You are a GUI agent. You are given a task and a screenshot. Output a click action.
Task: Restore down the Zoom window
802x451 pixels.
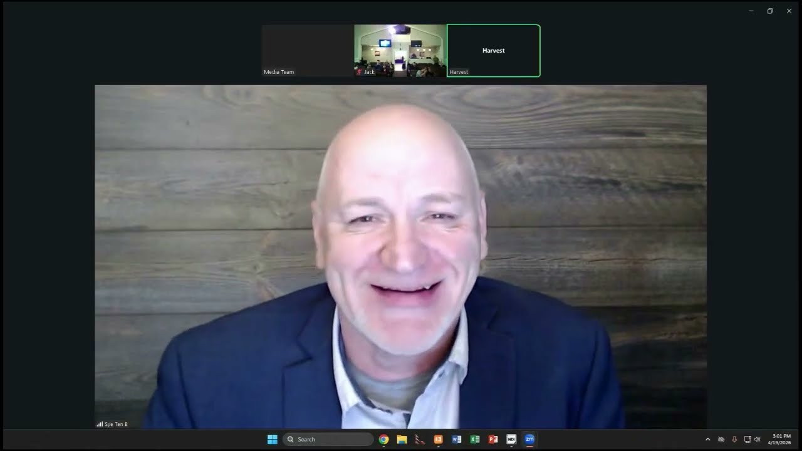(x=770, y=11)
